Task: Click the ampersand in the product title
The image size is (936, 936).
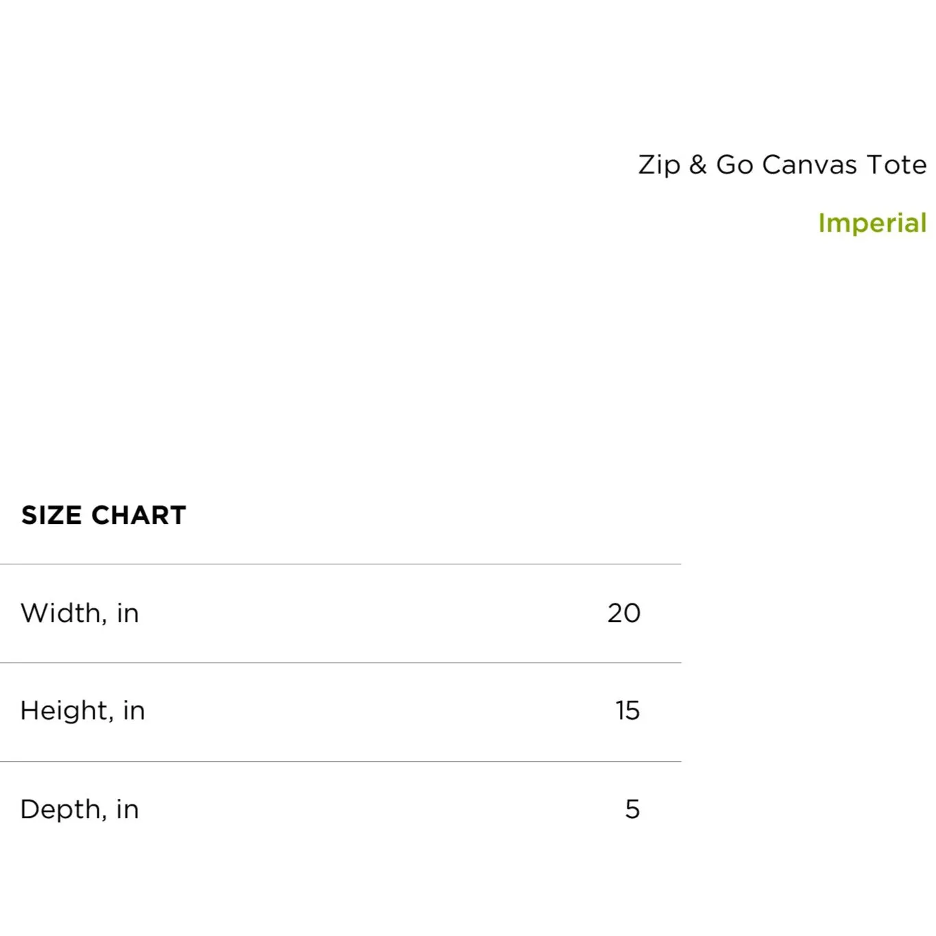Action: pos(698,165)
